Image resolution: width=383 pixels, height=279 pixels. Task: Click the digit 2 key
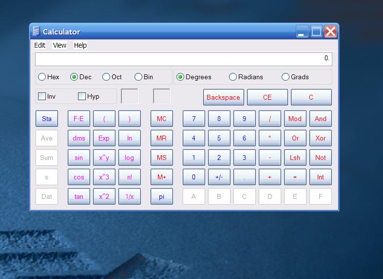click(x=219, y=157)
